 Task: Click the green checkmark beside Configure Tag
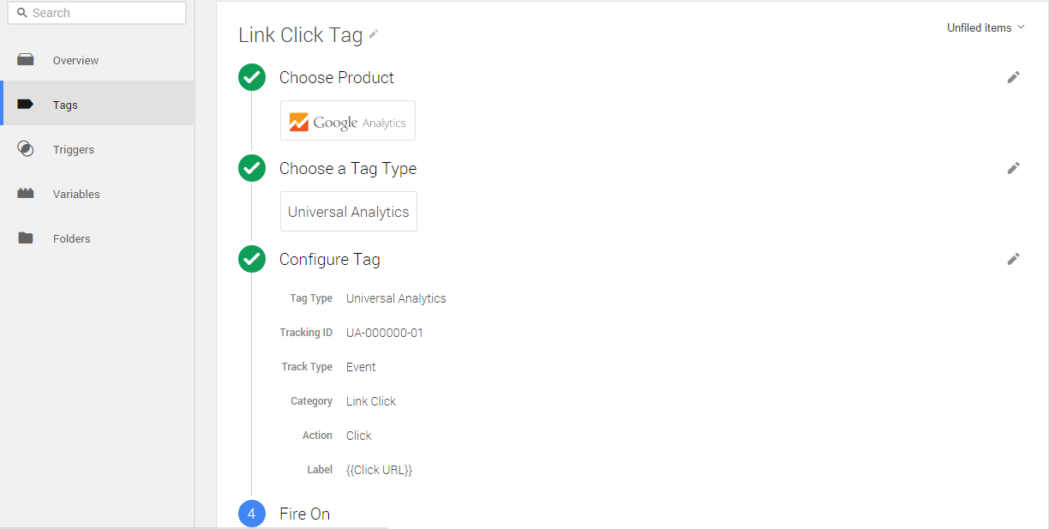click(252, 259)
